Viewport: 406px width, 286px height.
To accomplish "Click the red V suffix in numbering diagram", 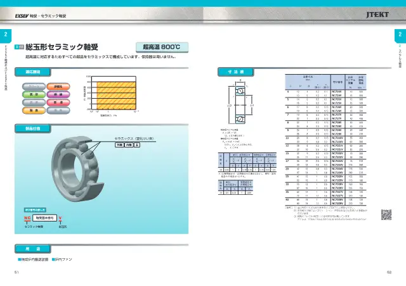I will pos(60,218).
